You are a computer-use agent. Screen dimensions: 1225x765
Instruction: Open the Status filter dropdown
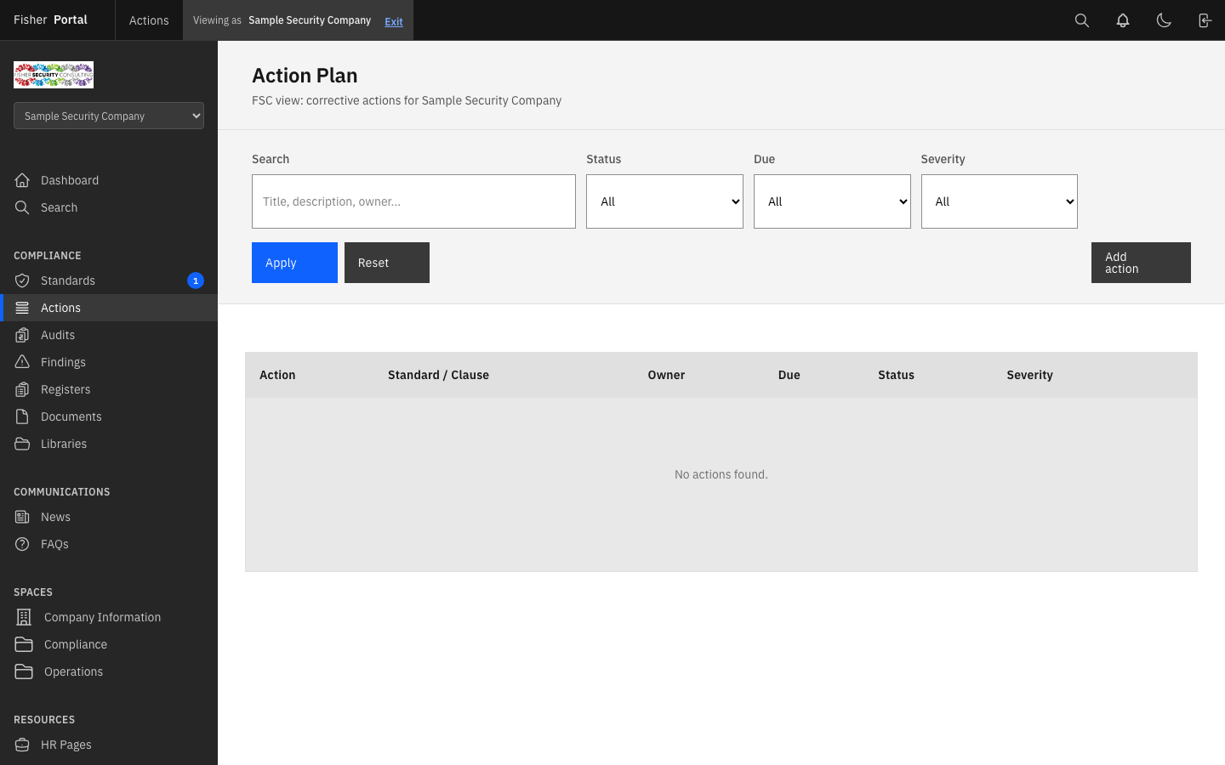(664, 201)
